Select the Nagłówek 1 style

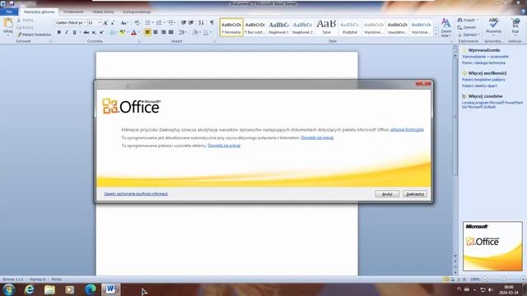(278, 27)
